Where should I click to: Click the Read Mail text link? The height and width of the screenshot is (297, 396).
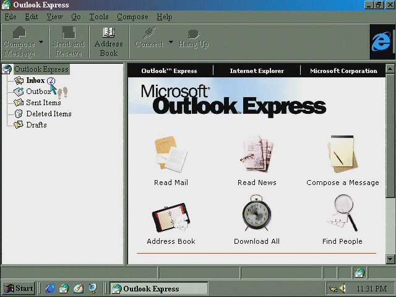tap(171, 183)
